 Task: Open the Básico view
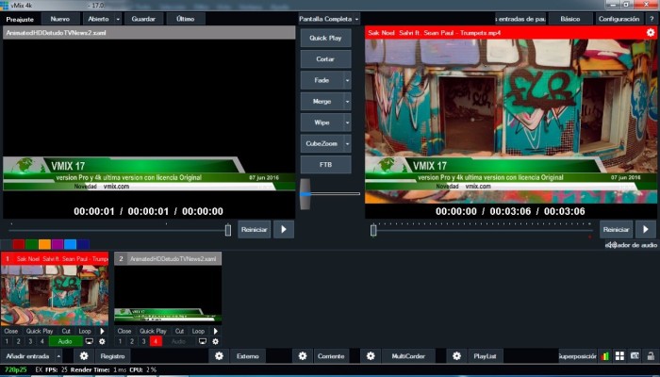coord(570,19)
